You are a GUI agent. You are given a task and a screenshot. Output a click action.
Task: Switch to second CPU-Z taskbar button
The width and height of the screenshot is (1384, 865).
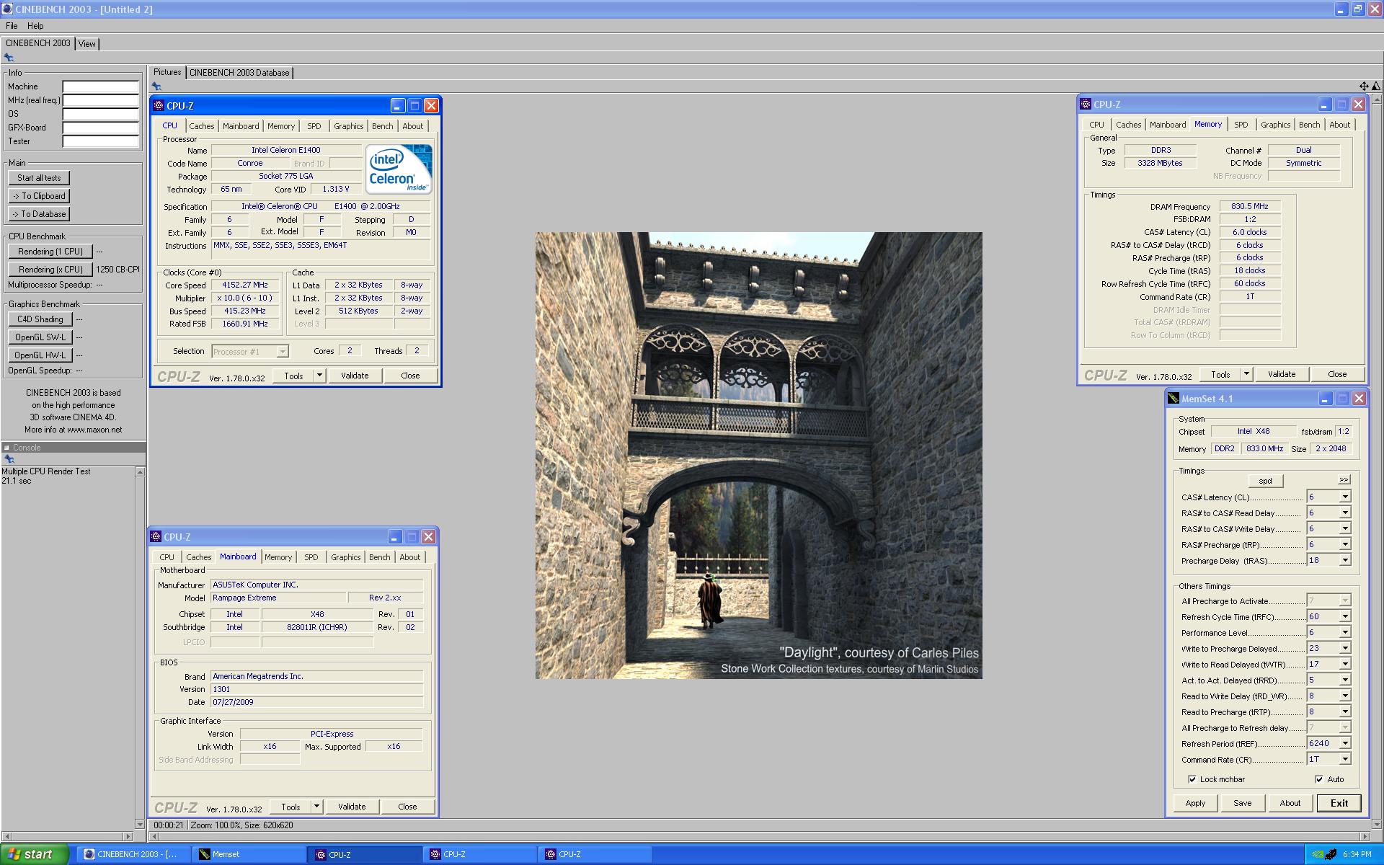click(x=480, y=854)
